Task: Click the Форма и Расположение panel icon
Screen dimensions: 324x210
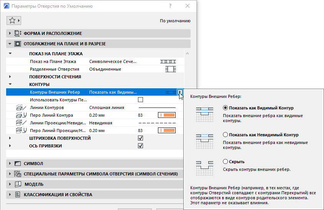Action: (x=18, y=33)
